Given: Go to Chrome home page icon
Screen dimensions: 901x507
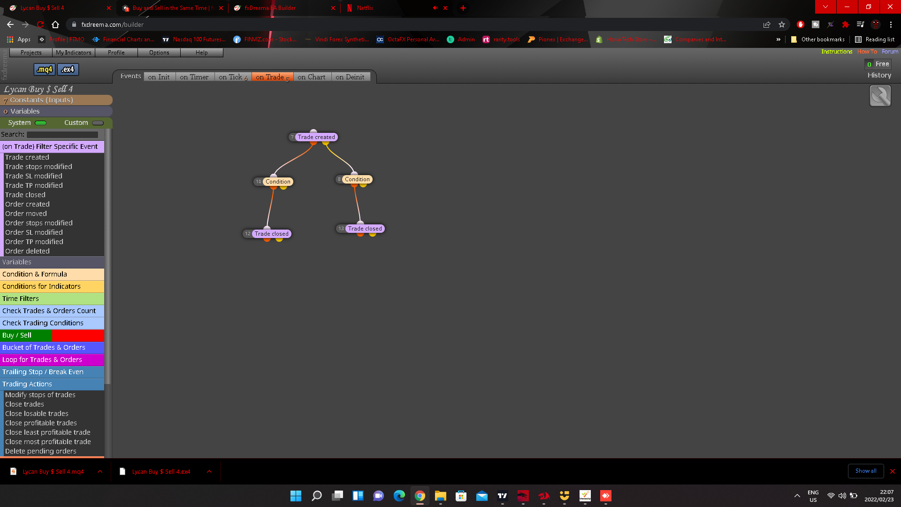Looking at the screenshot, I should pyautogui.click(x=55, y=24).
